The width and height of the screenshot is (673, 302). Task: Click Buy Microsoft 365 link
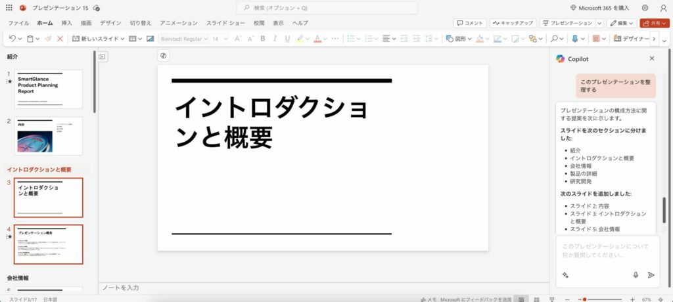coord(599,8)
